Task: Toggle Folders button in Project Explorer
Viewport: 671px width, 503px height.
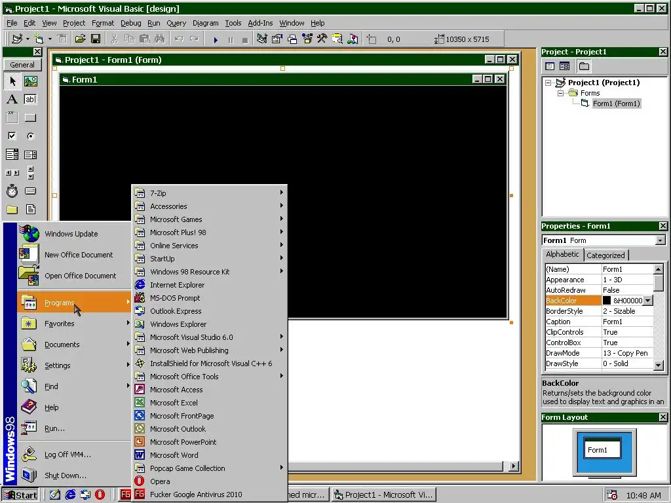Action: tap(584, 66)
